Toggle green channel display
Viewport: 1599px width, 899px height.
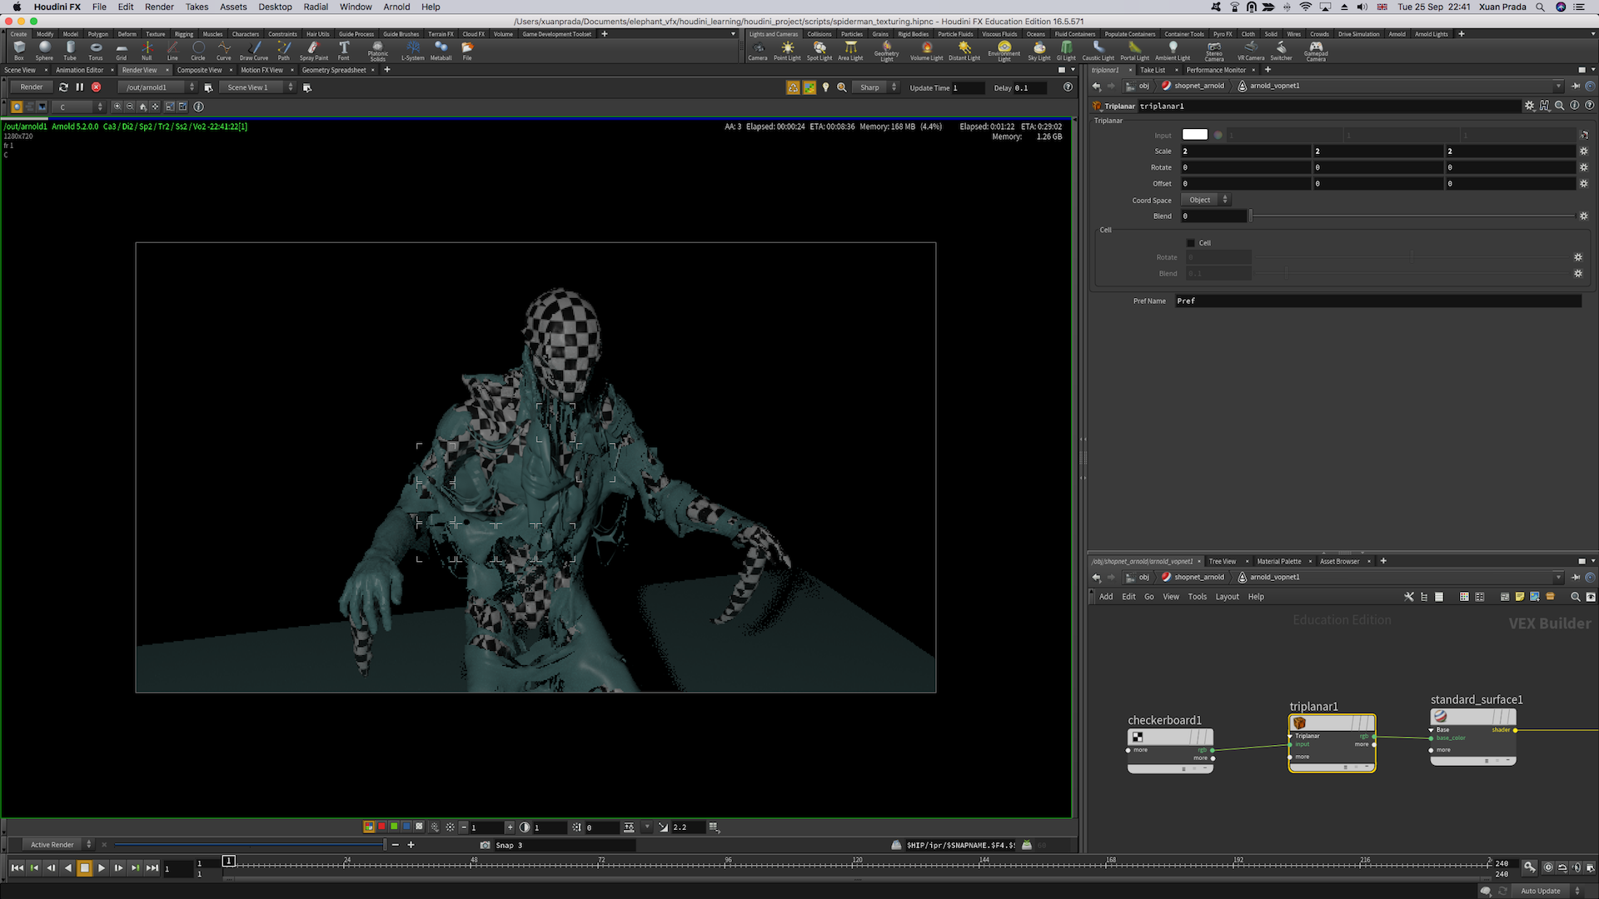394,827
